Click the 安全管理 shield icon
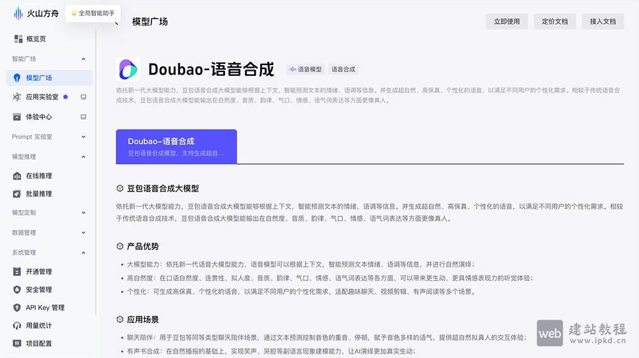Image resolution: width=639 pixels, height=358 pixels. pyautogui.click(x=17, y=289)
